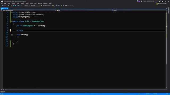
Task: Open the Help menu
Action: [50, 3]
